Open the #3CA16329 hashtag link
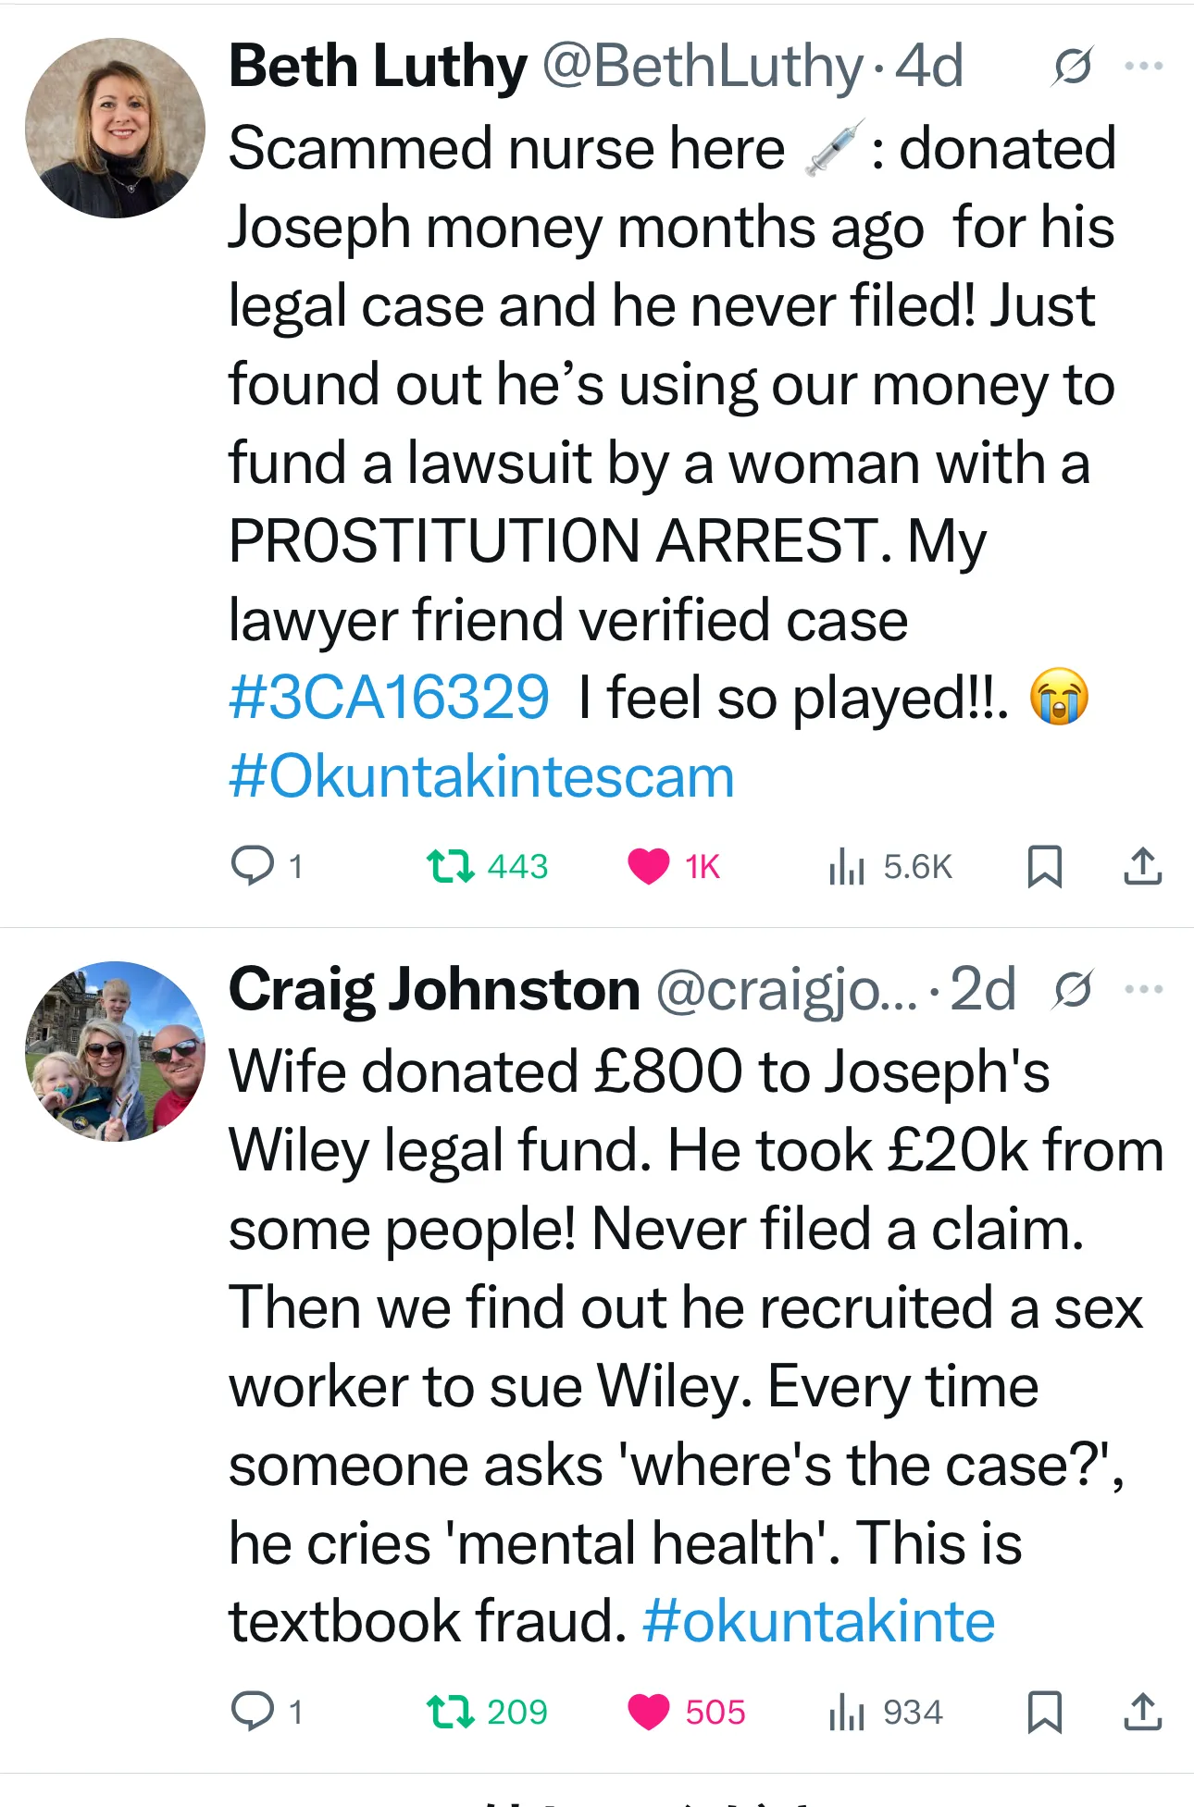The image size is (1194, 1807). coord(389,698)
